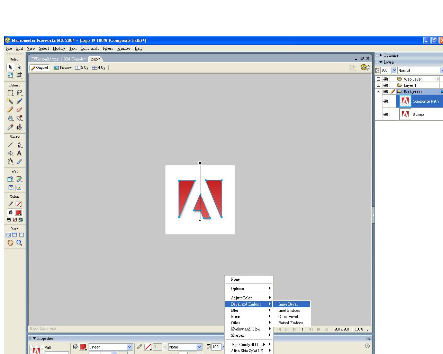The height and width of the screenshot is (354, 443).
Task: Hide the Web Layer eye icon
Action: pyautogui.click(x=386, y=79)
